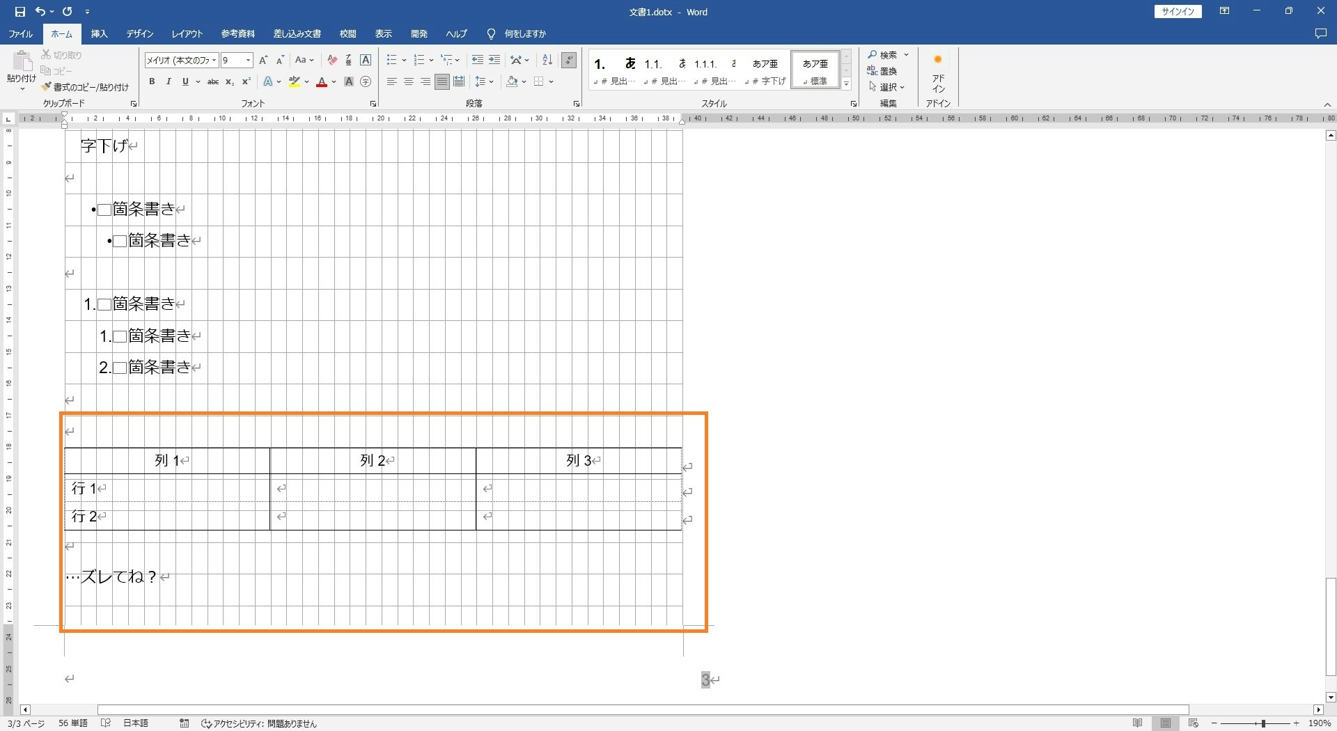Align the paragraph to the left
The width and height of the screenshot is (1337, 731).
tap(392, 81)
